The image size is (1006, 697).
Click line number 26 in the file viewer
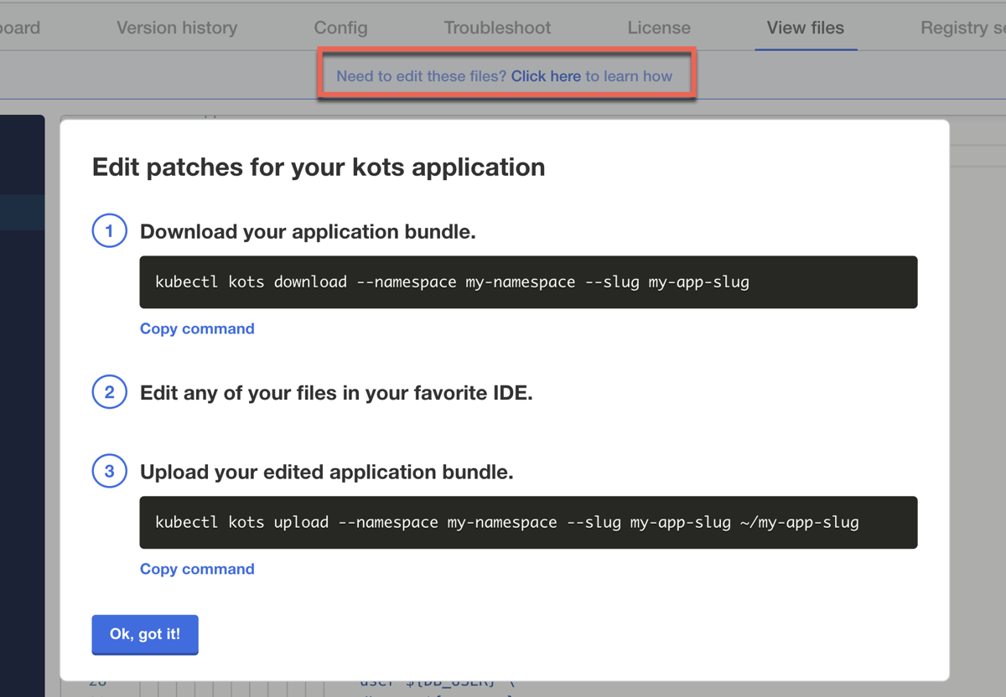[96, 683]
